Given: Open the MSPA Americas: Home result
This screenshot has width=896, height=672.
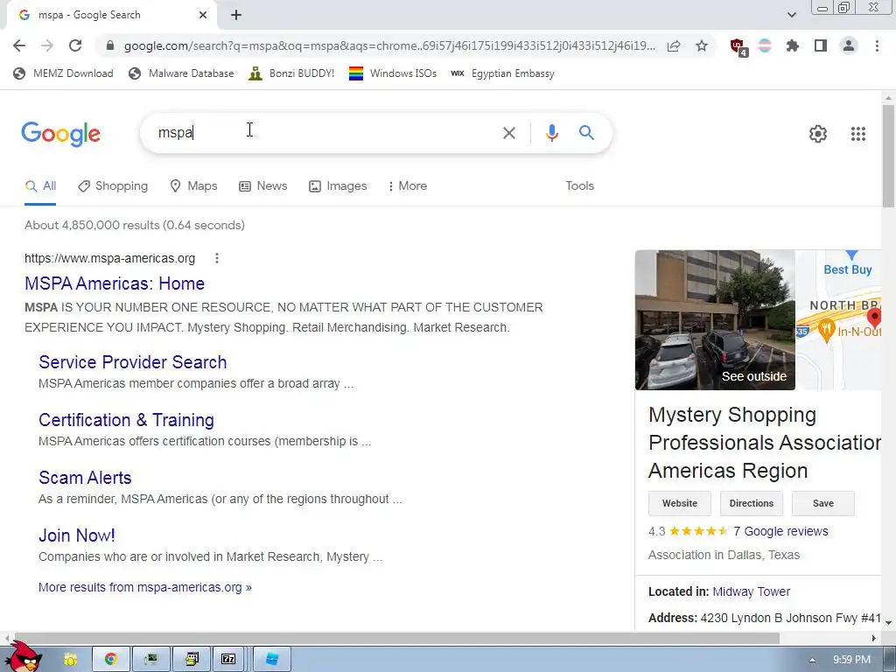Looking at the screenshot, I should click(115, 283).
